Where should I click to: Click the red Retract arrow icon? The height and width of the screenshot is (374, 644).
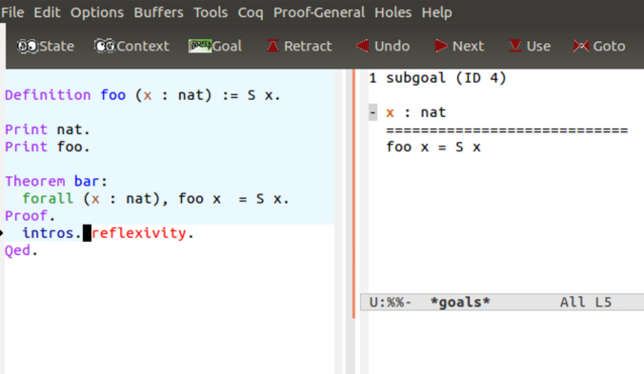click(x=272, y=46)
